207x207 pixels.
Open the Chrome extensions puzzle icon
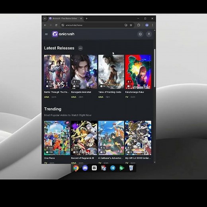click(139, 25)
